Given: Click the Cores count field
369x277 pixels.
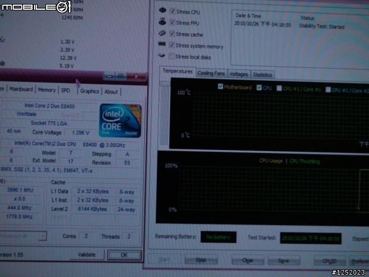Looking at the screenshot, I should point(86,236).
